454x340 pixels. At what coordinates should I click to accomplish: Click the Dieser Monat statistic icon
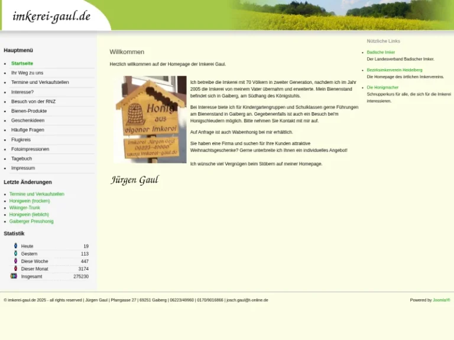(15, 269)
